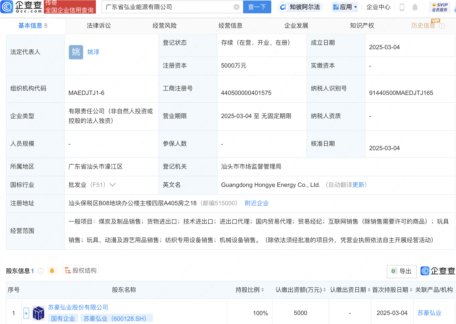Click the mobile phone icon
456x324 pixels.
(402, 7)
